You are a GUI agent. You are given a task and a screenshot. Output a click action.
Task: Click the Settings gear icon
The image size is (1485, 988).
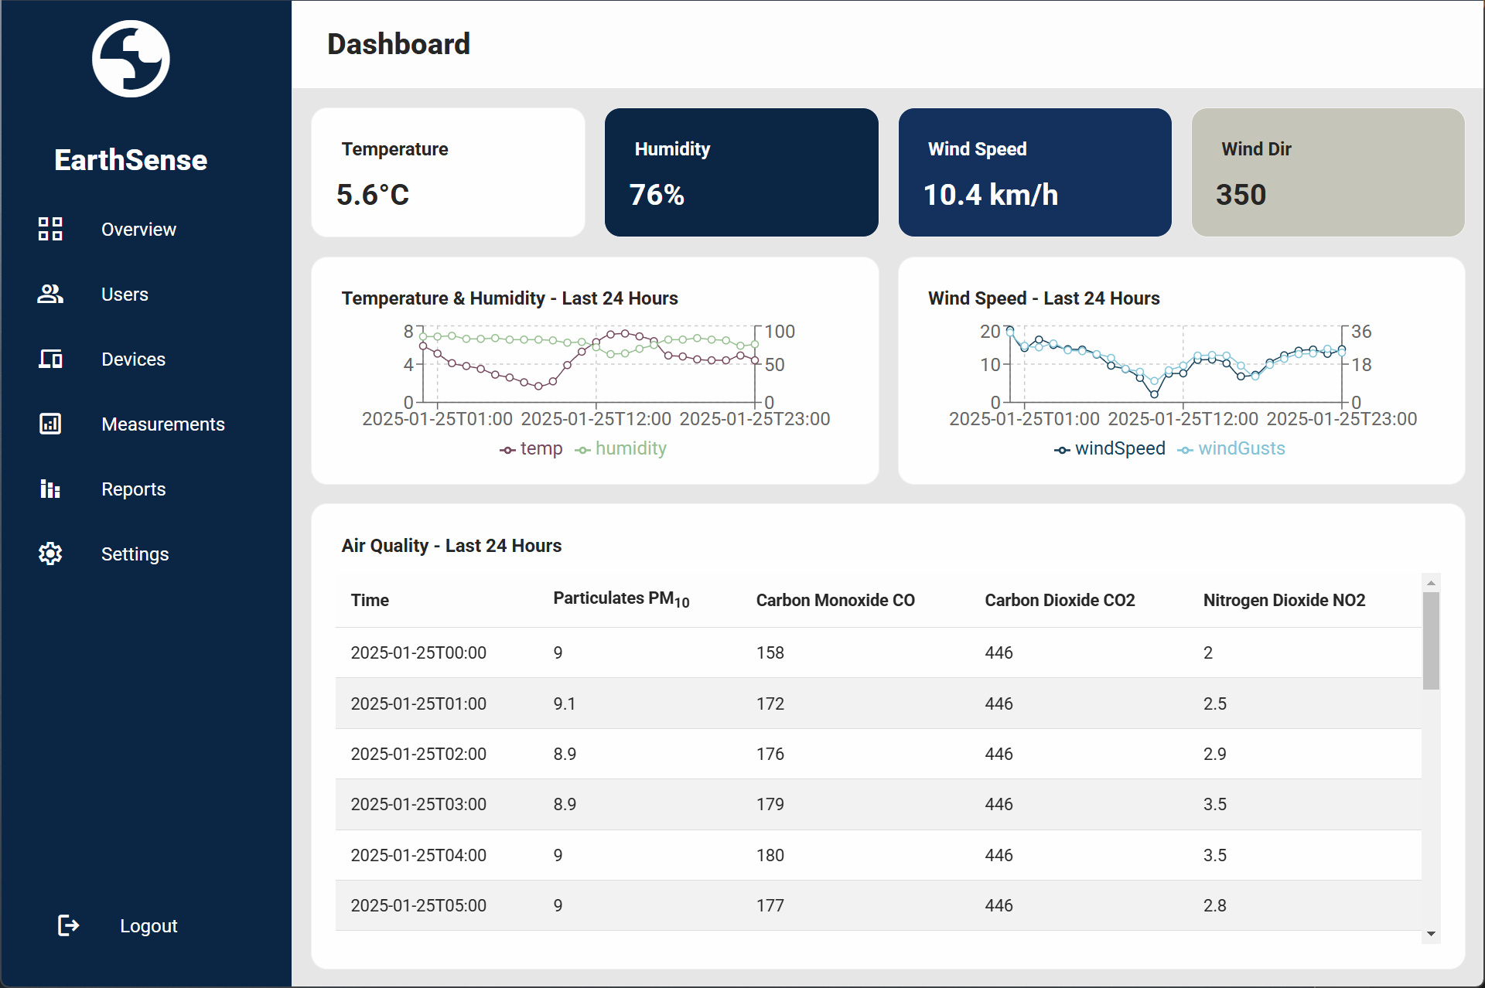(50, 554)
